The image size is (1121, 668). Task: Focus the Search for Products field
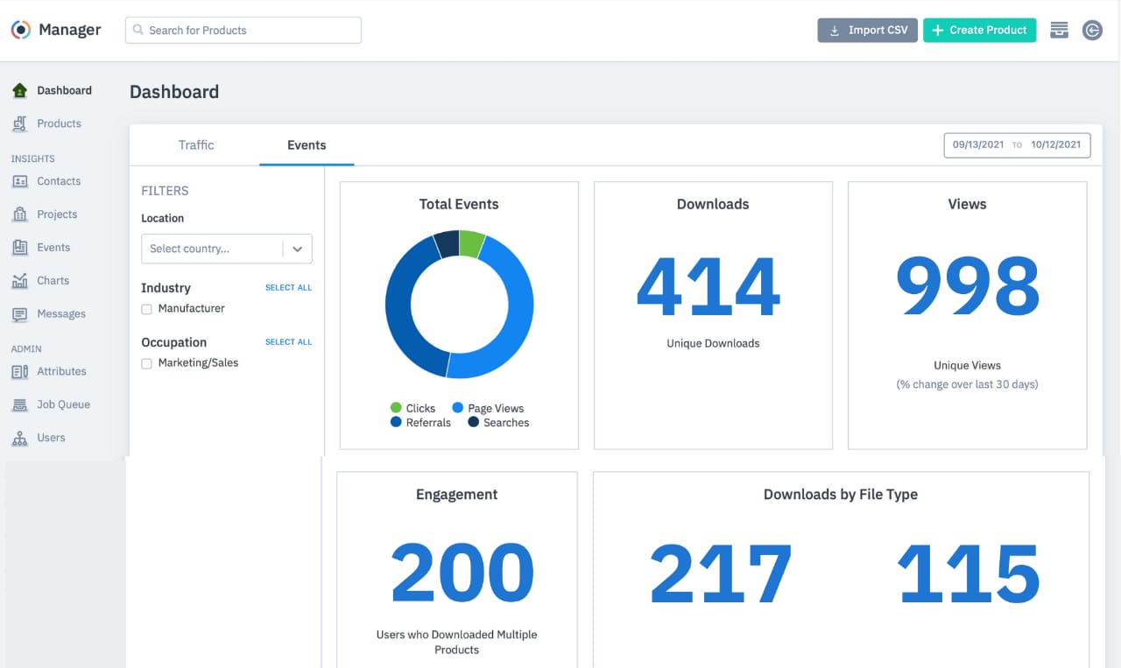[x=243, y=30]
